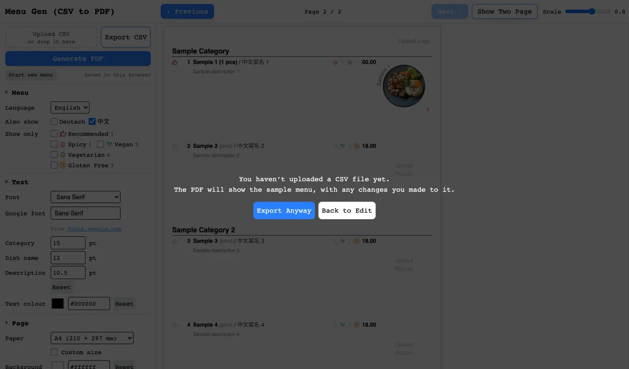Click the Sample 1 dish photo

[404, 86]
